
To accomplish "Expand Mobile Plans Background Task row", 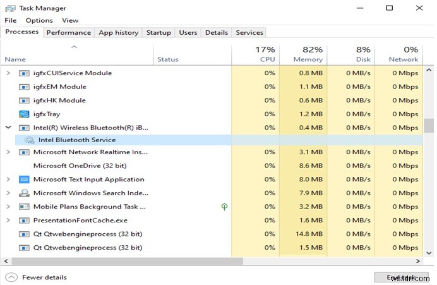I will coord(8,207).
